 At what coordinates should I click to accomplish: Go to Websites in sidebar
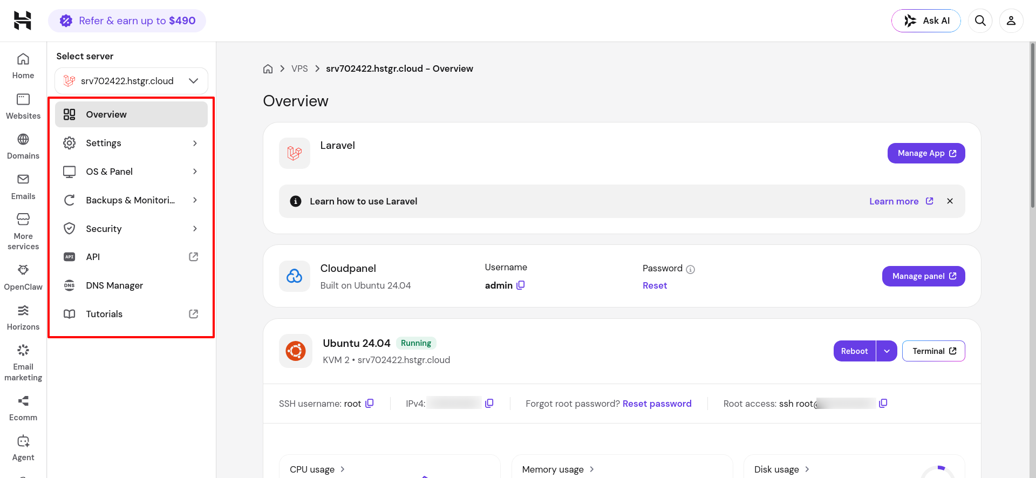click(23, 107)
